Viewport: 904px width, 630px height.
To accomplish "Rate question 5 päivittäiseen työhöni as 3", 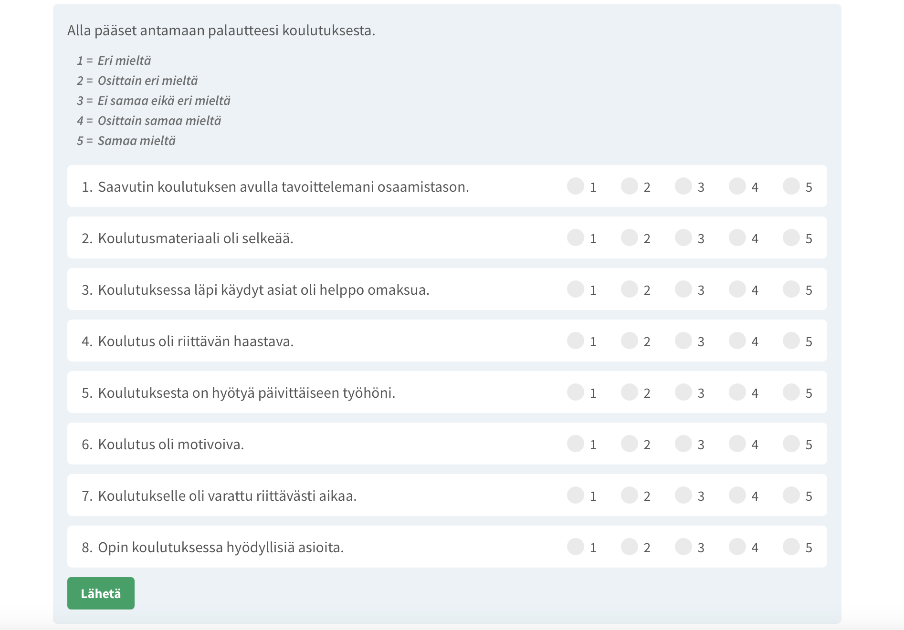I will [x=683, y=392].
